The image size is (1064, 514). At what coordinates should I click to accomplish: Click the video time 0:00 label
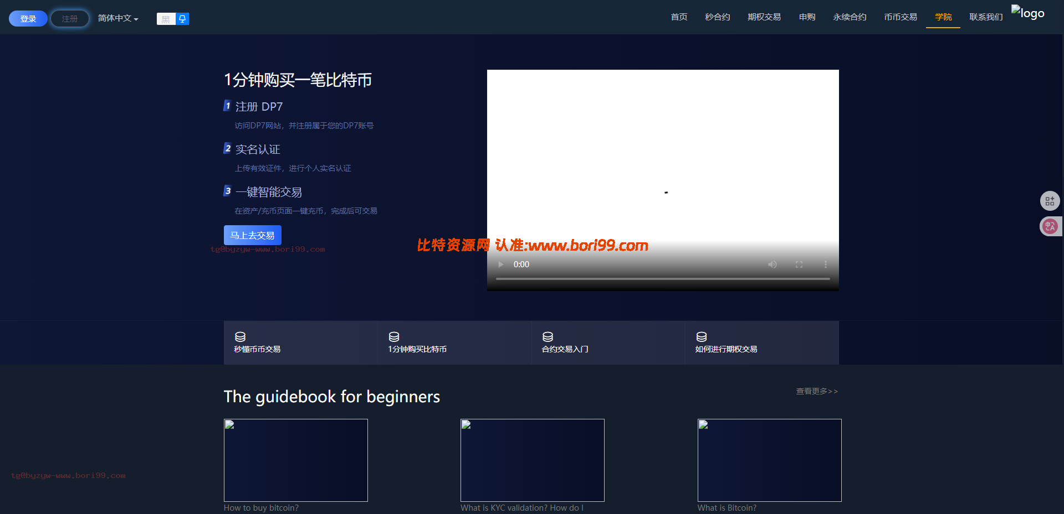point(521,264)
